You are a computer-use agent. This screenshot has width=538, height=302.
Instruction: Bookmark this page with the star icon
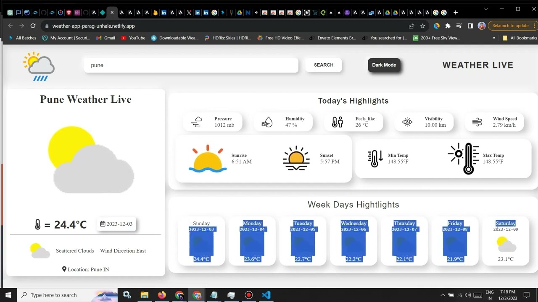[x=423, y=26]
